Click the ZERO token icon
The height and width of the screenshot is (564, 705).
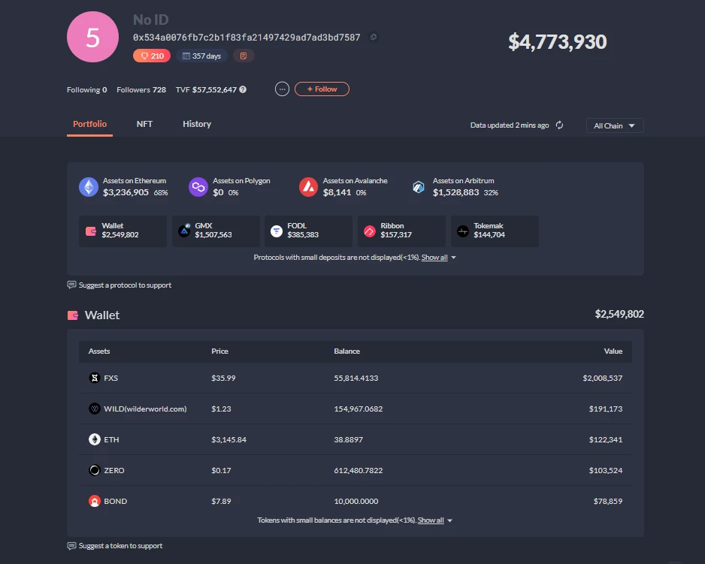pyautogui.click(x=95, y=470)
